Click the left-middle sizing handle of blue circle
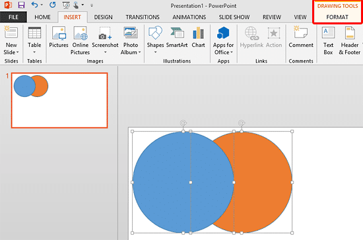The height and width of the screenshot is (240, 363). (133, 182)
